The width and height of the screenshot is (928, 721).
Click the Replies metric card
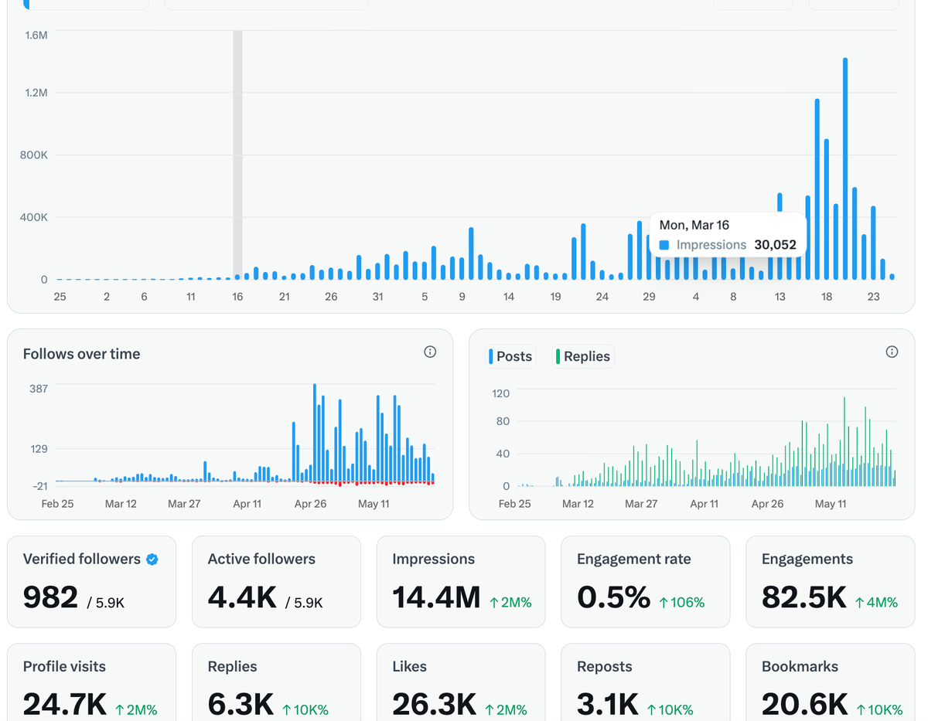tap(276, 682)
